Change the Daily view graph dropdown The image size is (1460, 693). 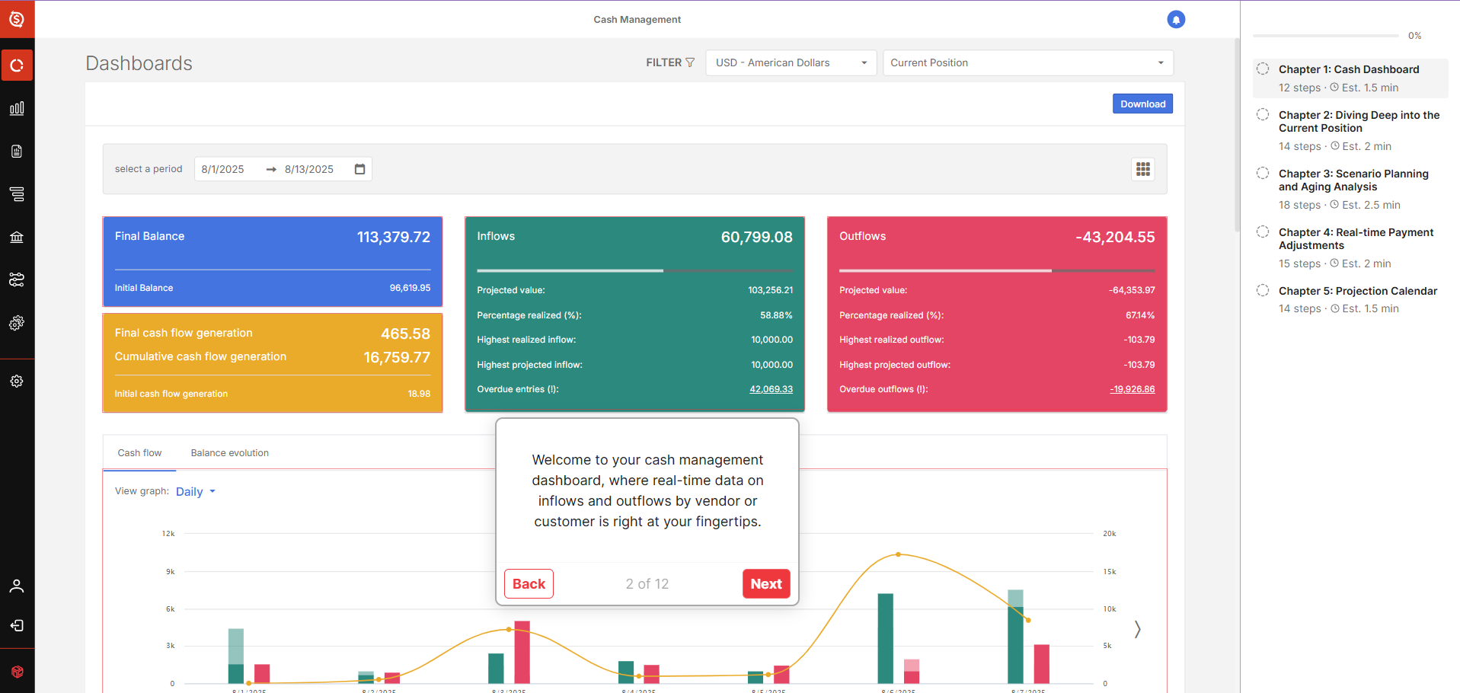coord(196,492)
